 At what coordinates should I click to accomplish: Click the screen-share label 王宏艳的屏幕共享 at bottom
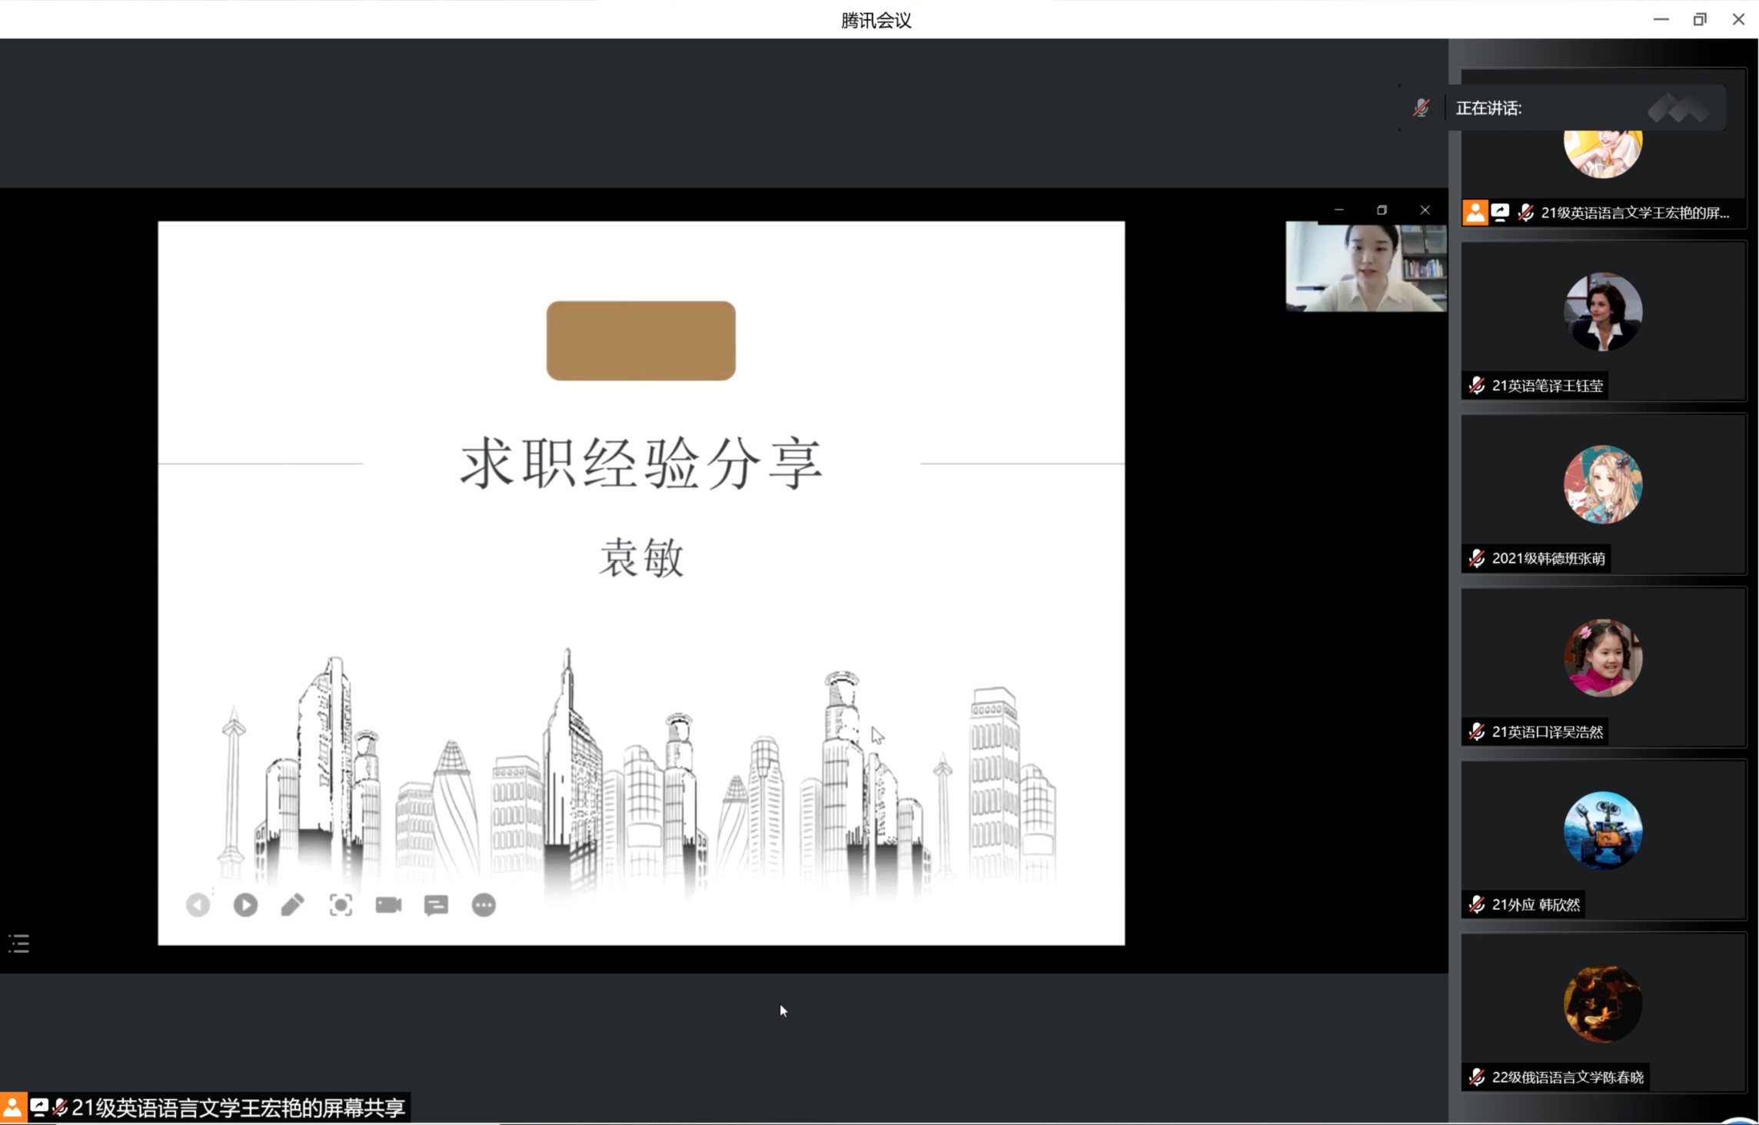[238, 1107]
